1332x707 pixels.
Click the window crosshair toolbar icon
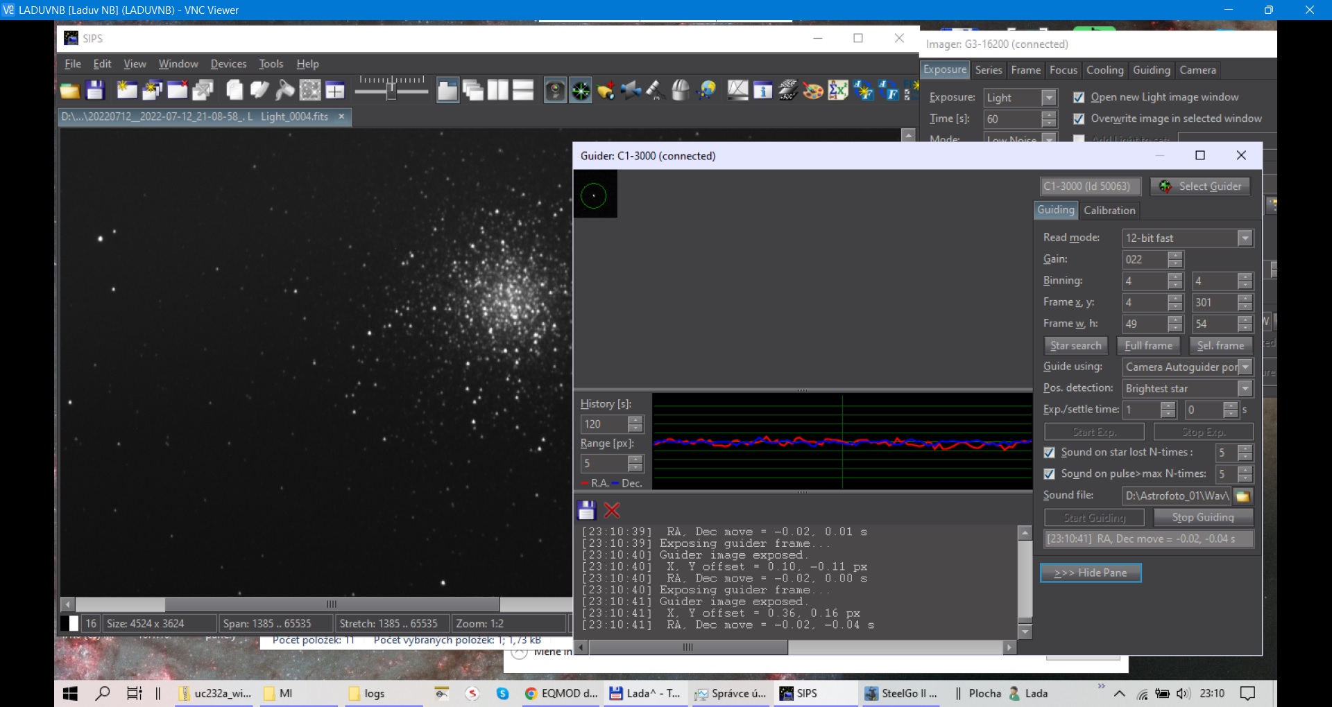point(335,90)
